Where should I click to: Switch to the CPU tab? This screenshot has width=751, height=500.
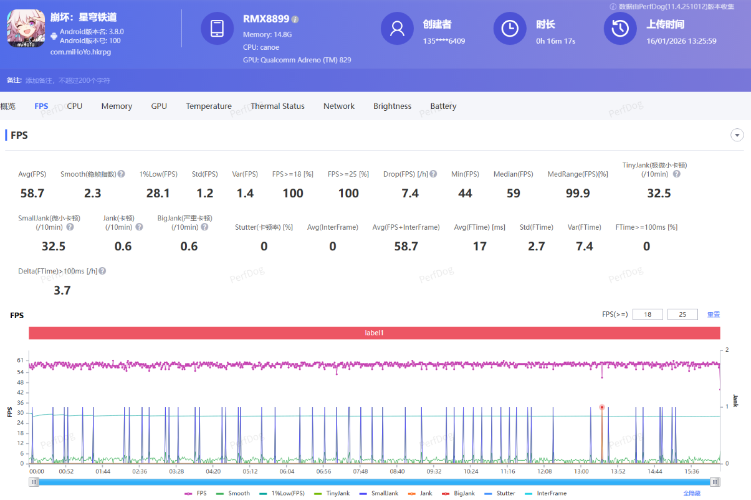click(x=75, y=106)
